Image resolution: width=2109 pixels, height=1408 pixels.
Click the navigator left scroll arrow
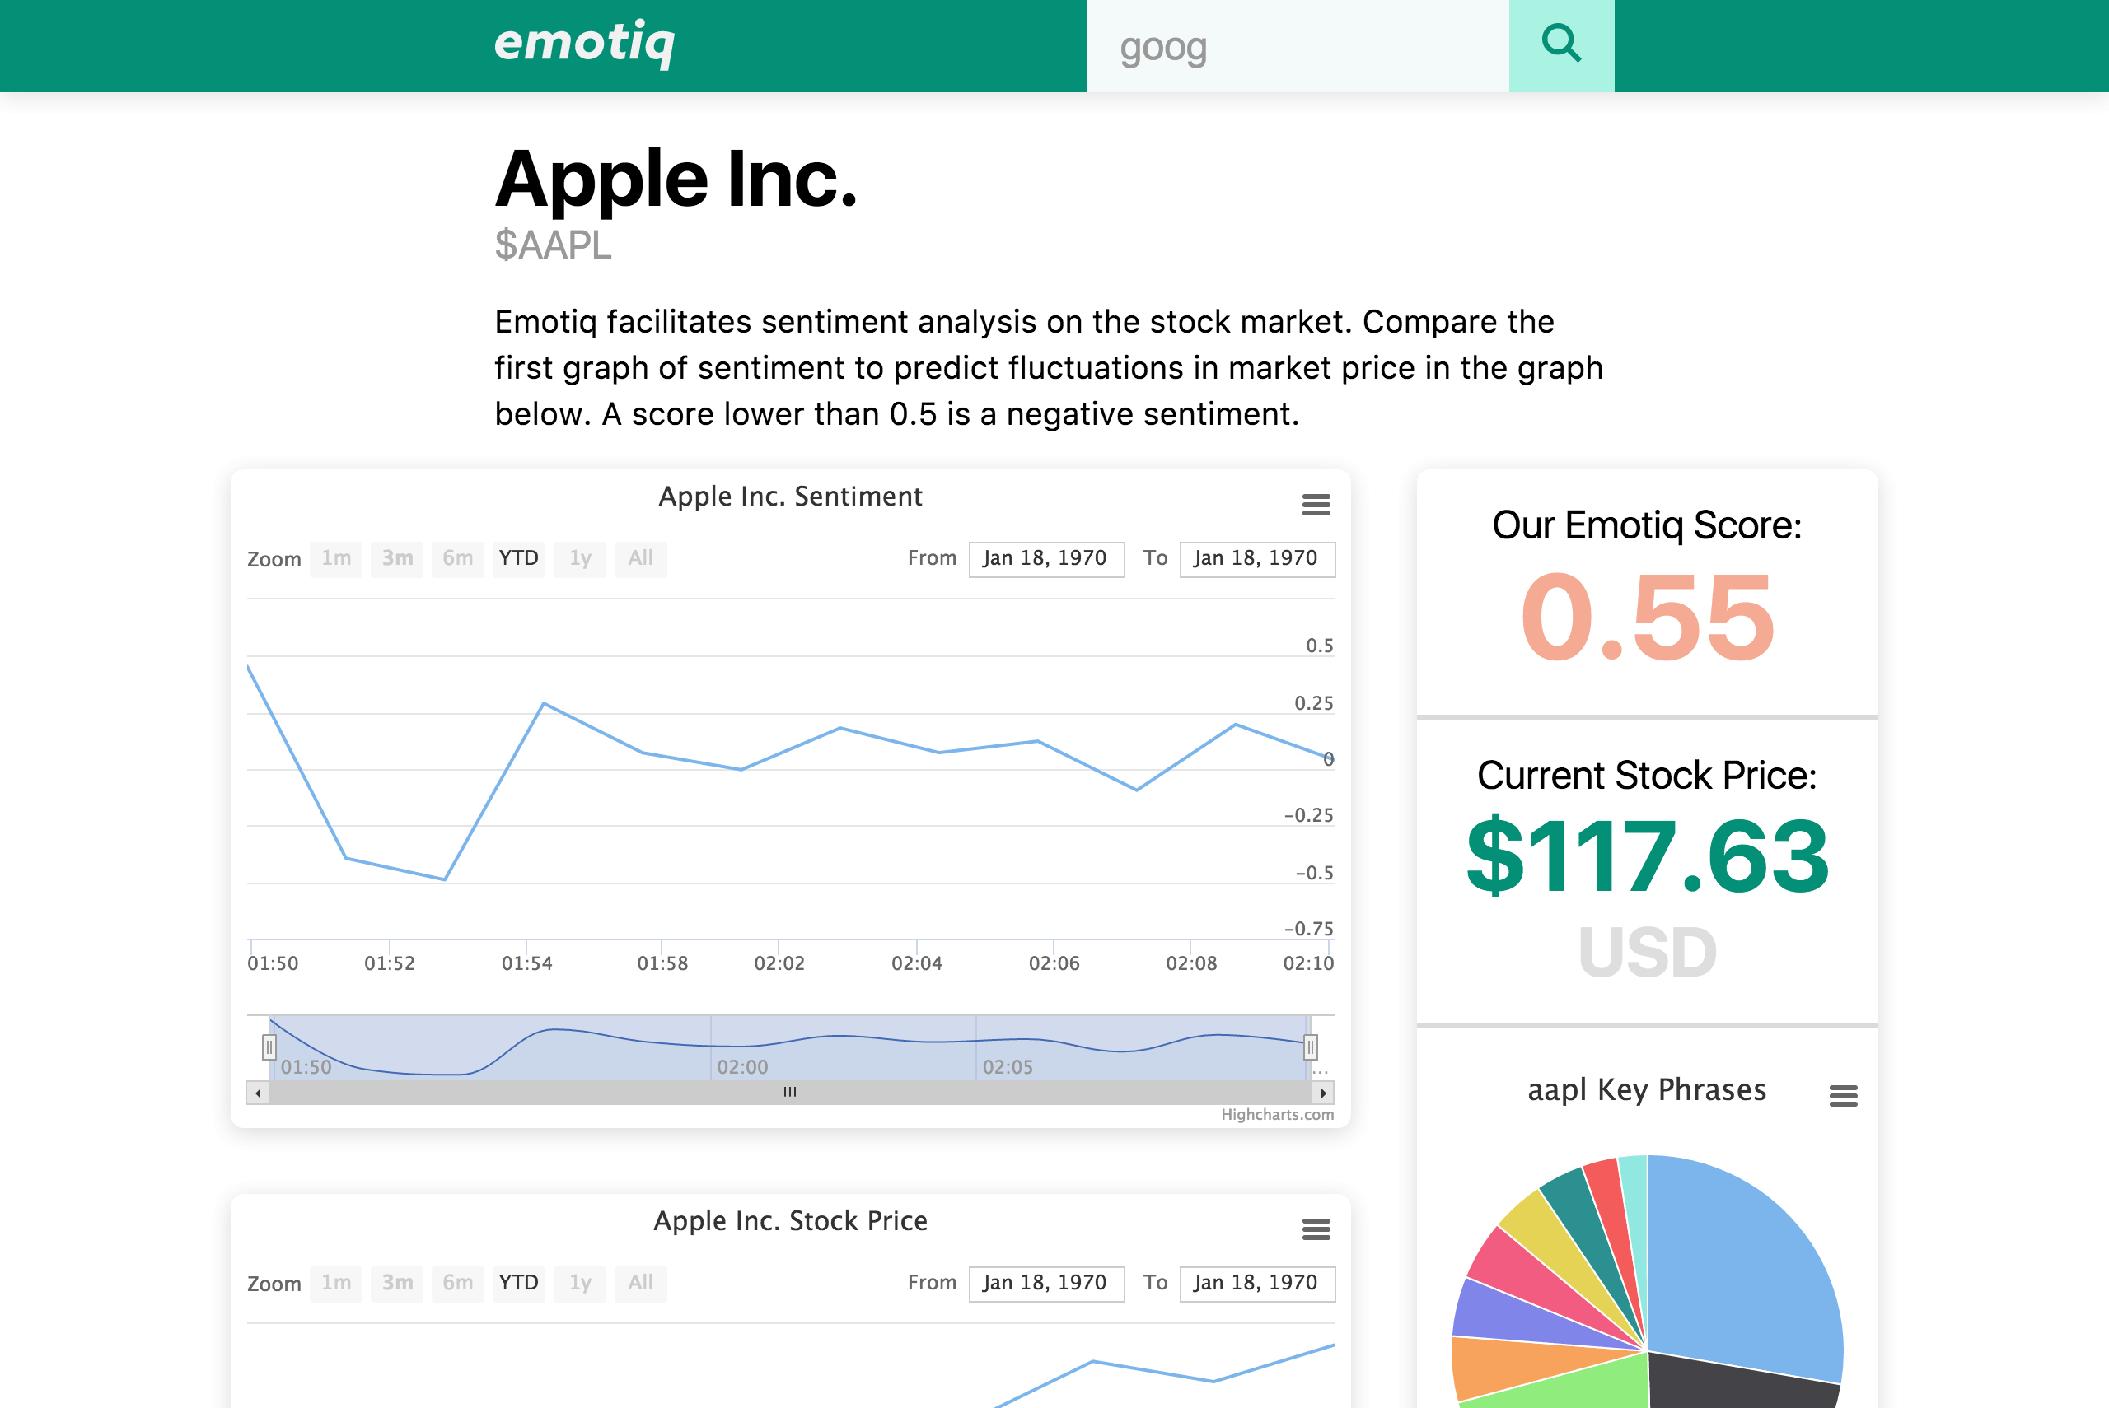[258, 1093]
